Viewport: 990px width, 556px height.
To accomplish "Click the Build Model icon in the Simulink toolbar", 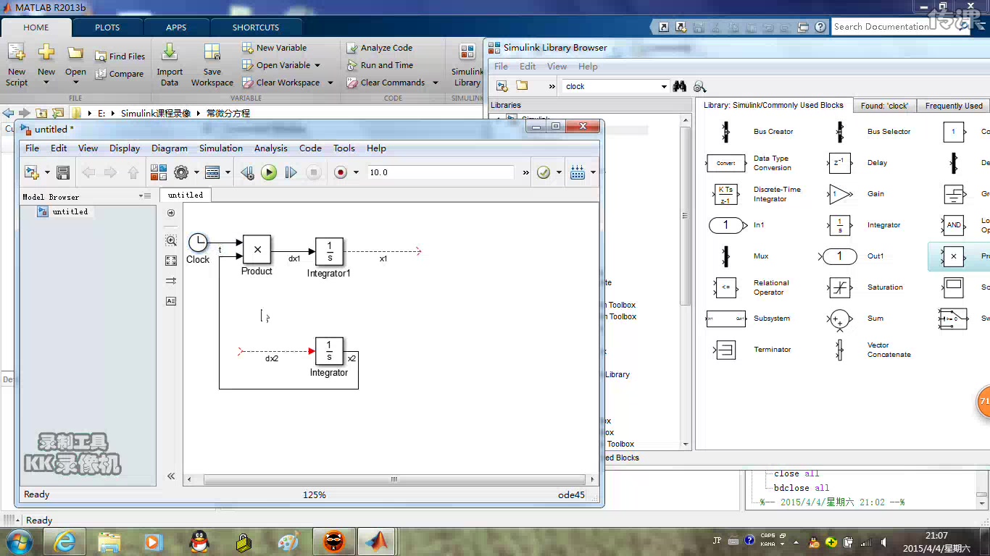I will pos(577,172).
